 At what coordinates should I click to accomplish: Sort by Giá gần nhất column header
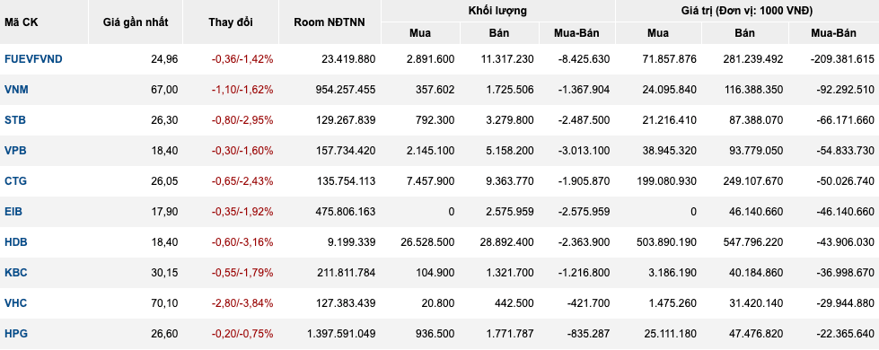[x=136, y=22]
